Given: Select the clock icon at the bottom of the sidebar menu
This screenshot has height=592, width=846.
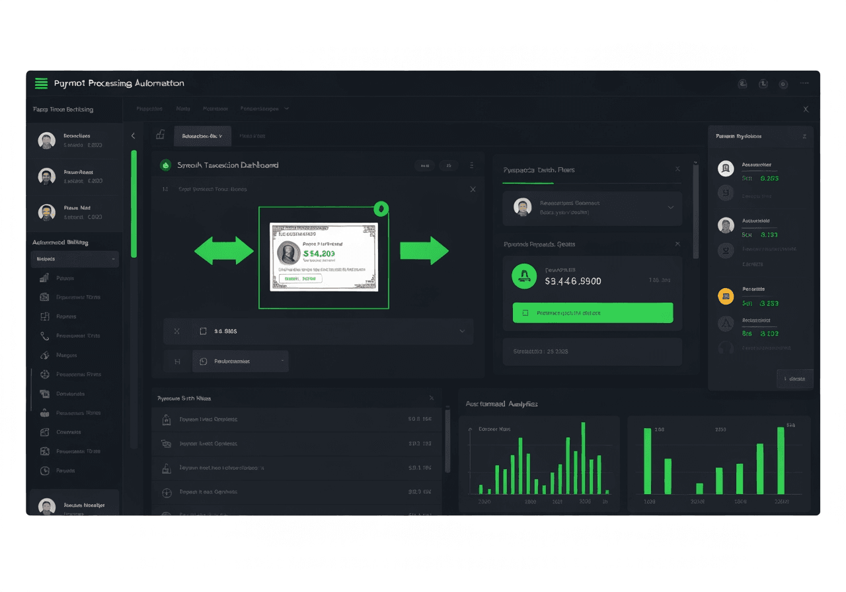Looking at the screenshot, I should pos(45,471).
